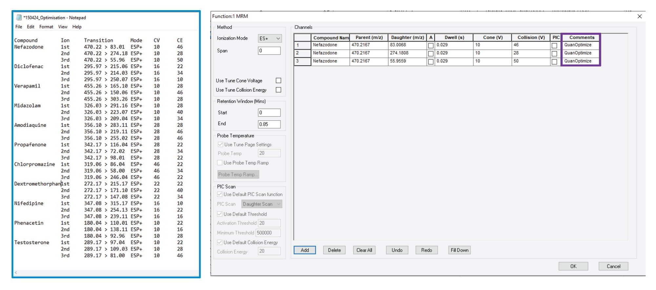Click daughter cell 55.9559
This screenshot has height=290, width=656.
[x=407, y=62]
